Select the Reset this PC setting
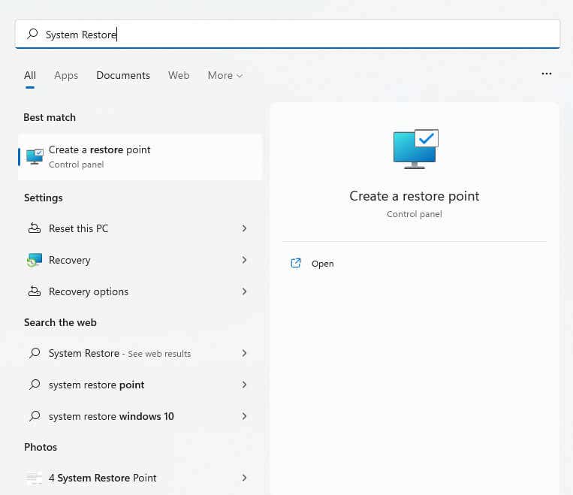573x495 pixels. [140, 228]
